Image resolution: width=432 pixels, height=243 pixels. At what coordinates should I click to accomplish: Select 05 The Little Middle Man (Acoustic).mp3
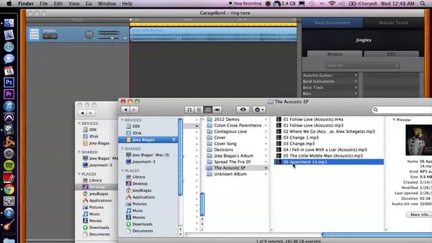point(323,156)
